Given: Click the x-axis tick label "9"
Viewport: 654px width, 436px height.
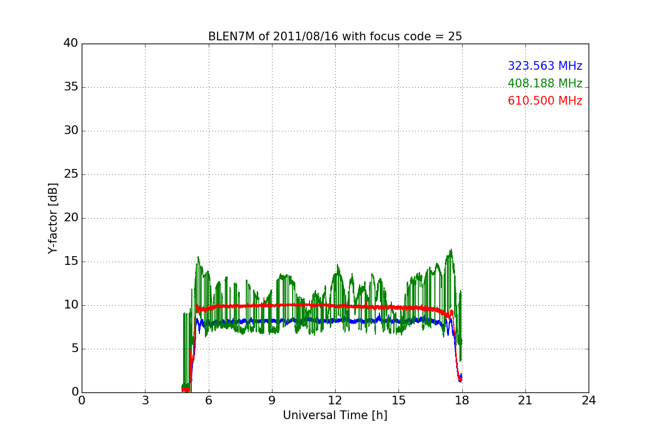Looking at the screenshot, I should click(x=272, y=401).
